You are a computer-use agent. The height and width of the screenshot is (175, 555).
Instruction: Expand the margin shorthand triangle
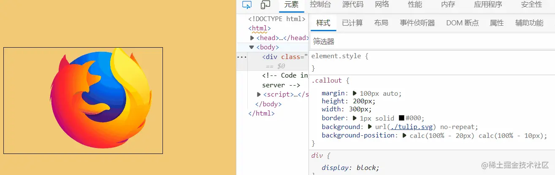coord(355,93)
